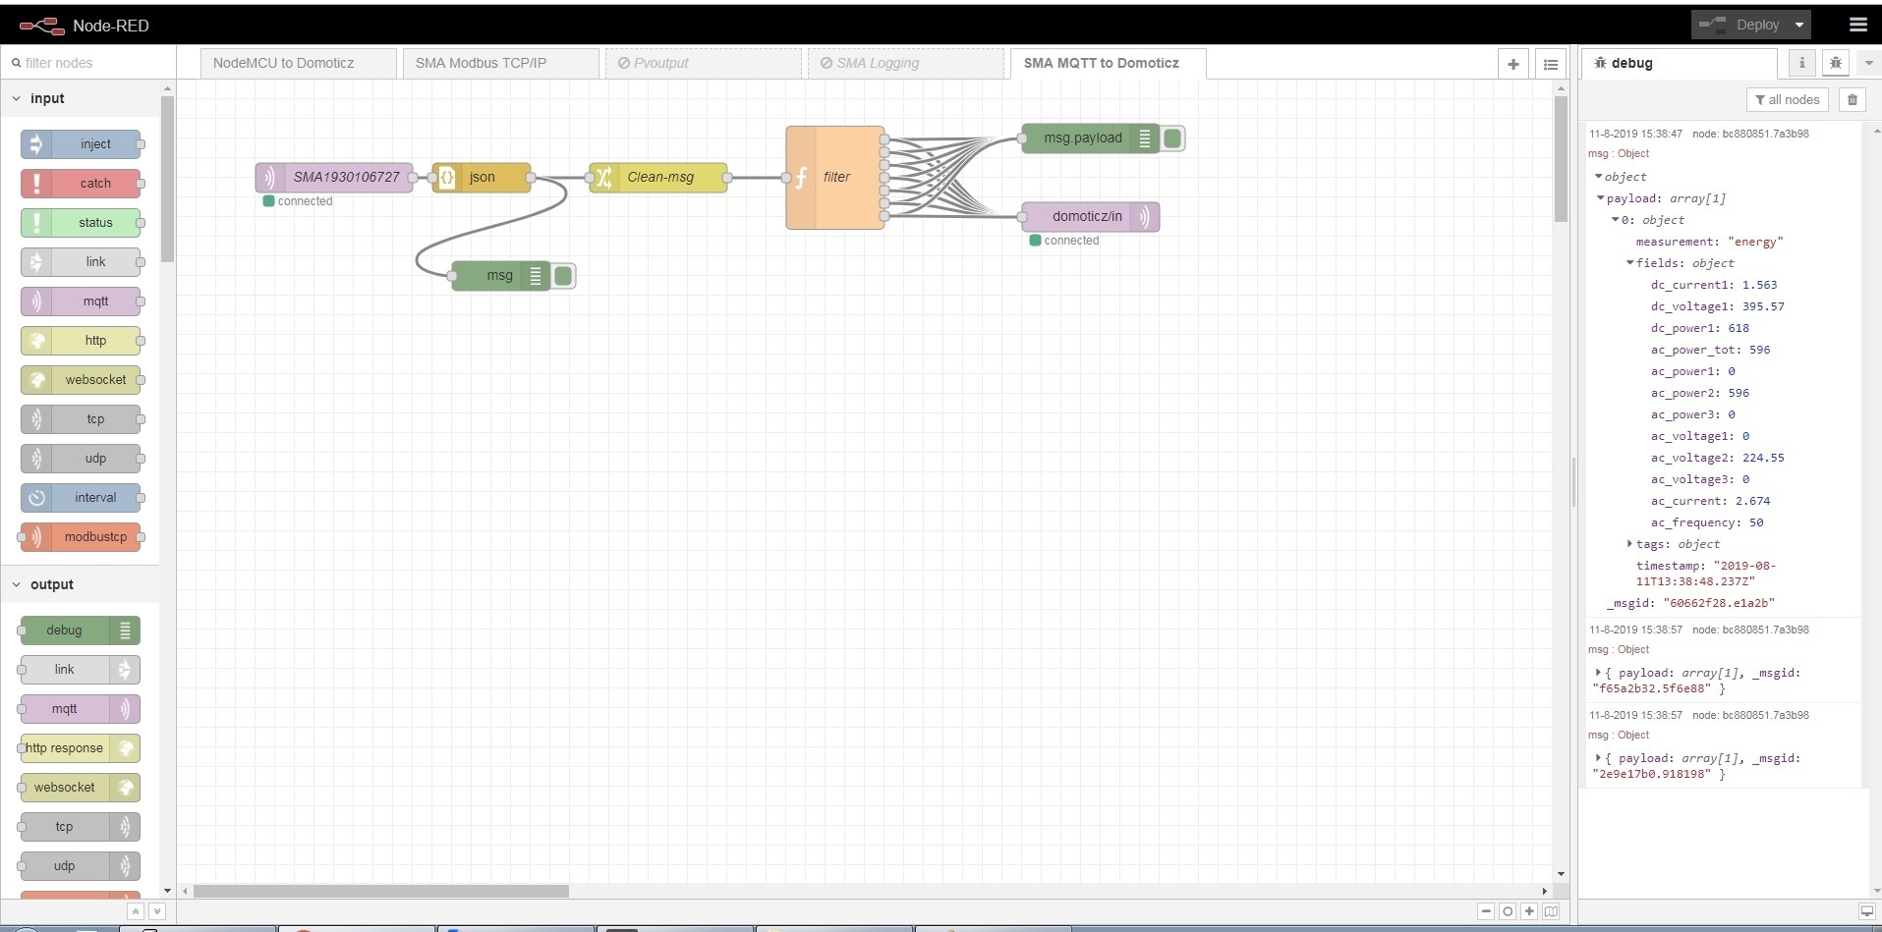
Task: Open the Deploy options dropdown arrow
Action: pos(1799,26)
